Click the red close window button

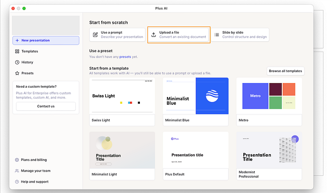[x=13, y=9]
